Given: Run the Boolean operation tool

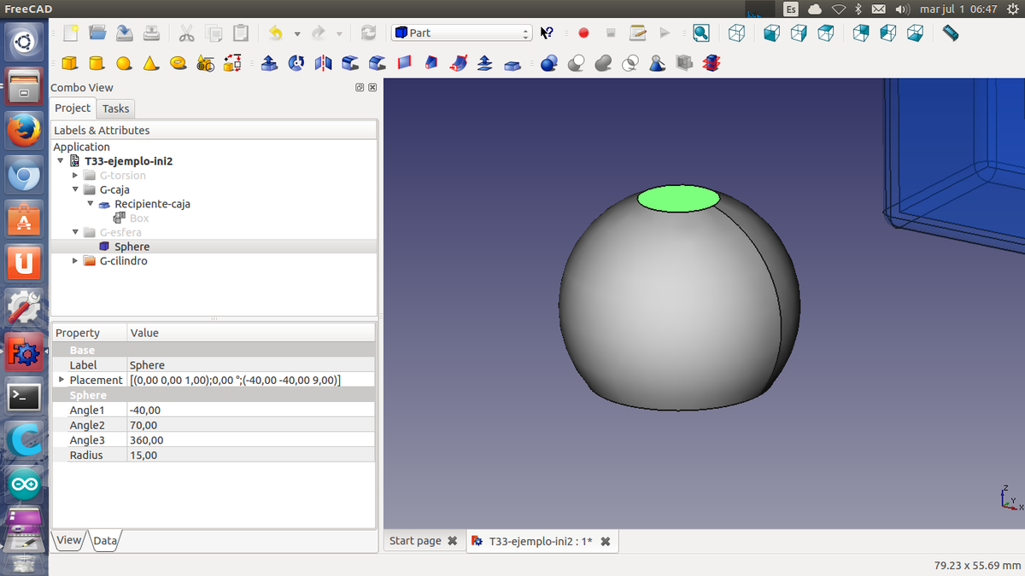Looking at the screenshot, I should pyautogui.click(x=549, y=63).
